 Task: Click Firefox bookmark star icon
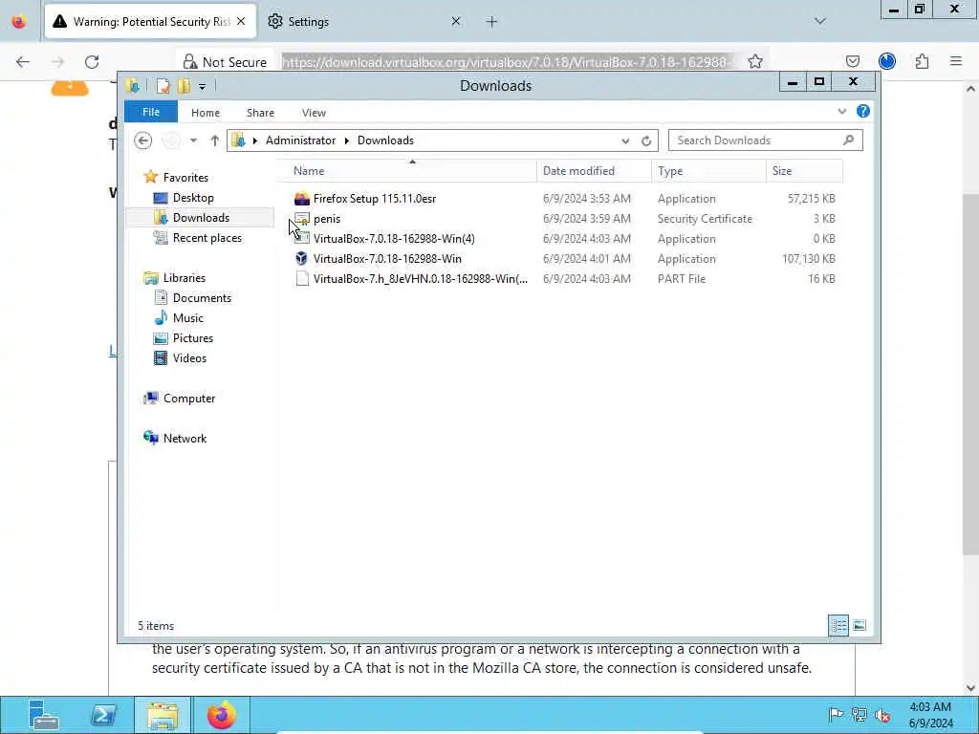pos(755,61)
